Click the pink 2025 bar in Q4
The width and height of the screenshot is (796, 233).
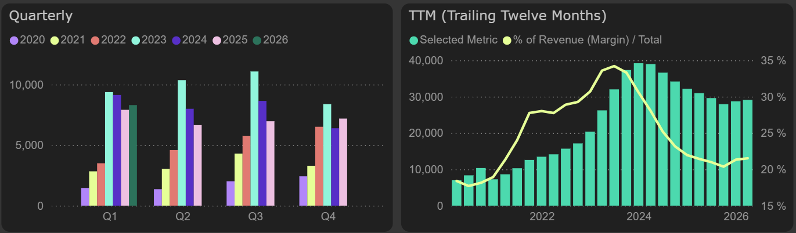(343, 162)
